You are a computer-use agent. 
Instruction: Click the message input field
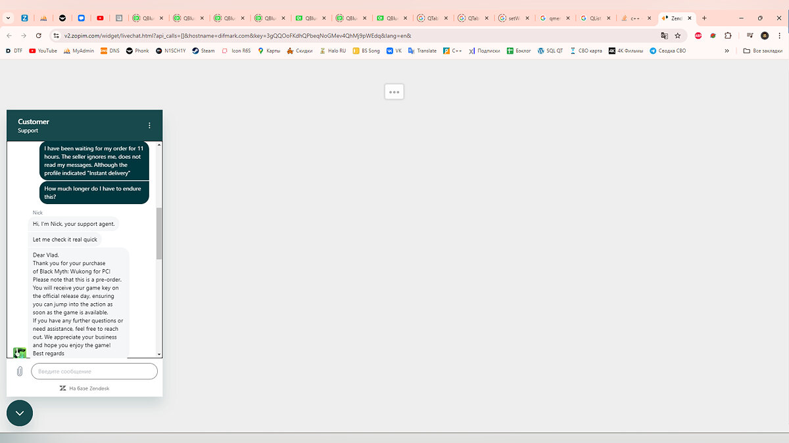coord(94,371)
